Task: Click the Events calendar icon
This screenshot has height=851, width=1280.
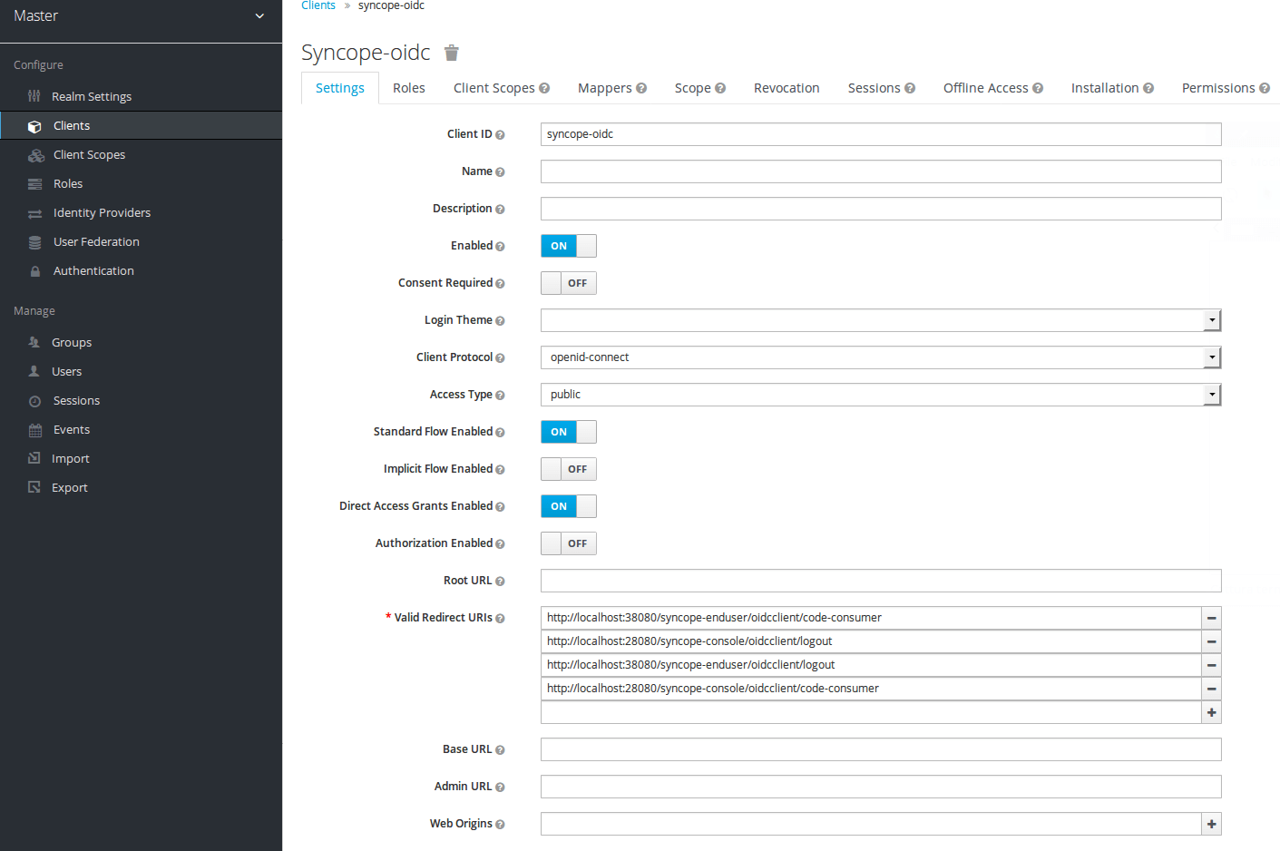Action: click(34, 430)
